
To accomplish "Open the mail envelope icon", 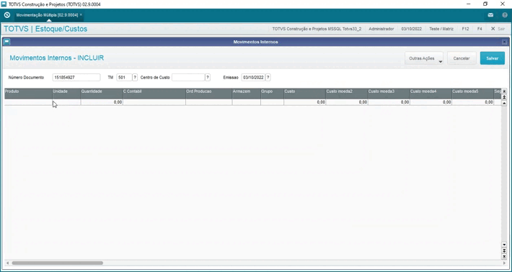I will [490, 15].
